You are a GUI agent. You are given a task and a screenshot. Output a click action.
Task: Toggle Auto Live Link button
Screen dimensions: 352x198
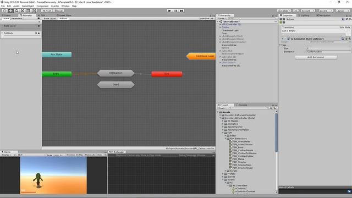[207, 18]
